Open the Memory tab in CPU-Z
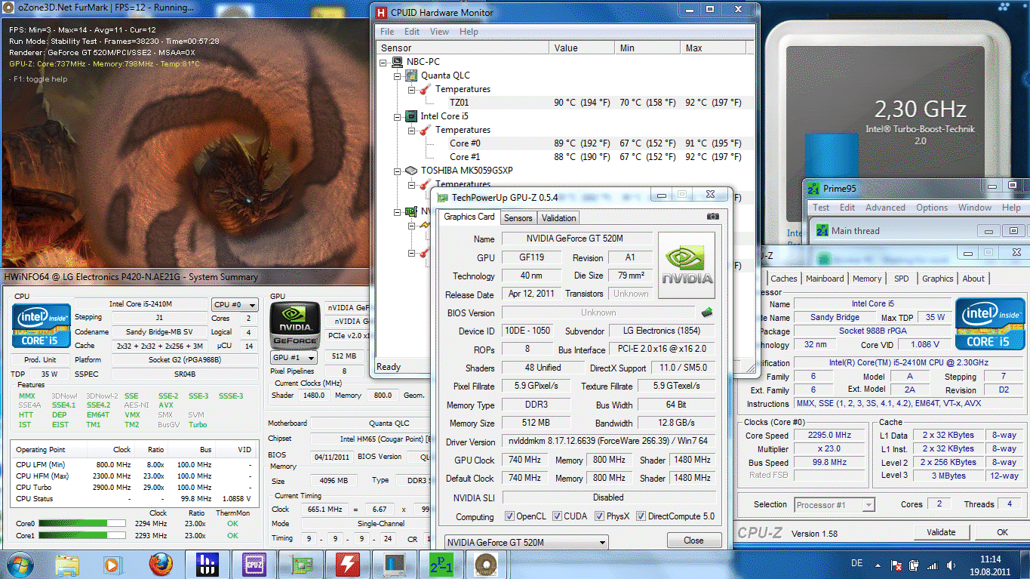 tap(867, 279)
